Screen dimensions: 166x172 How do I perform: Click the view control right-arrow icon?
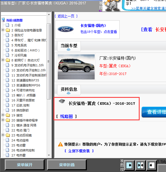click(x=129, y=165)
